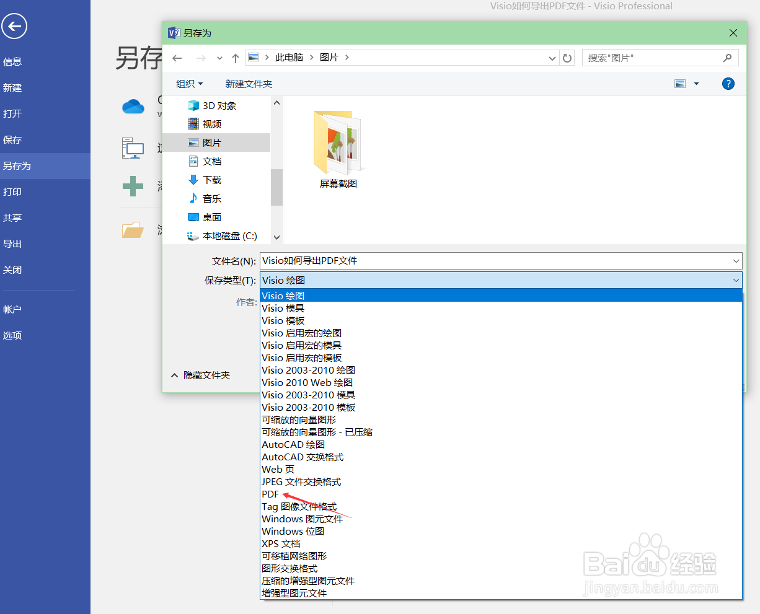The image size is (760, 614).
Task: Expand the address bar history dropdown
Action: click(552, 58)
